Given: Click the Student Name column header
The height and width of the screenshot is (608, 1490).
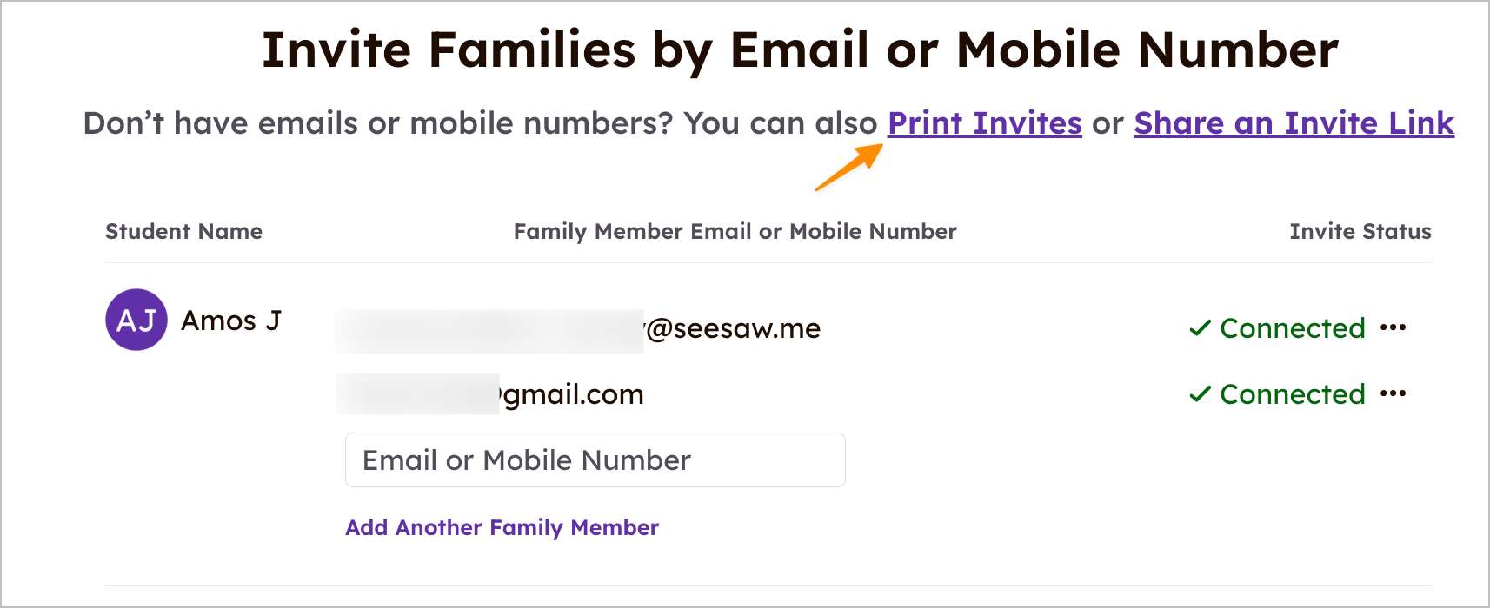Looking at the screenshot, I should point(183,231).
